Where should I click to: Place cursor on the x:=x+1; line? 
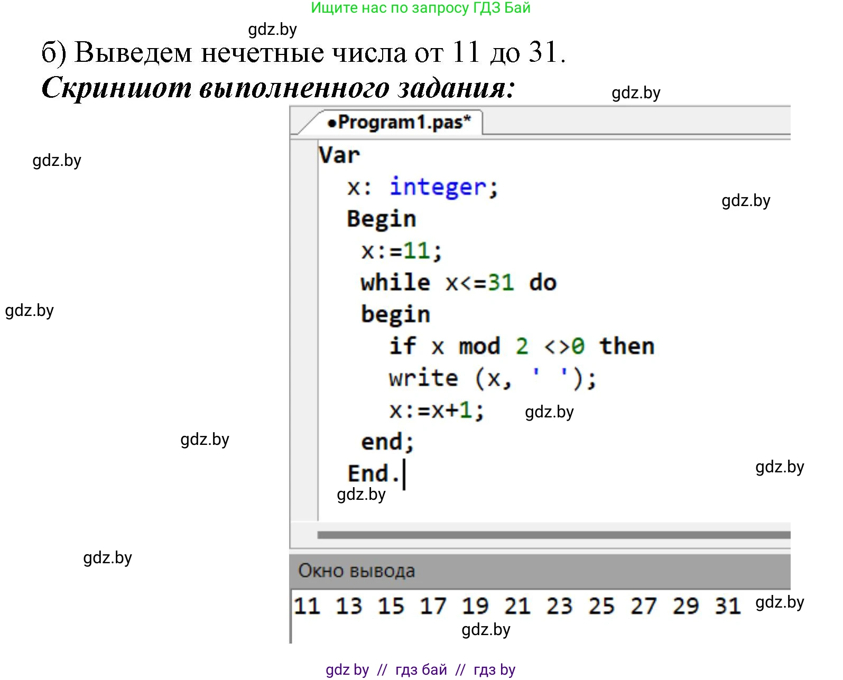tap(436, 411)
